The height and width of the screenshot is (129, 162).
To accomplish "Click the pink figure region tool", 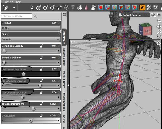I will tap(86, 8).
